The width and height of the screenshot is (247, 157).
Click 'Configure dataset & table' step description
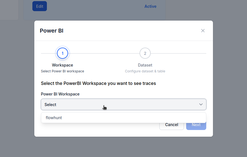click(x=145, y=71)
